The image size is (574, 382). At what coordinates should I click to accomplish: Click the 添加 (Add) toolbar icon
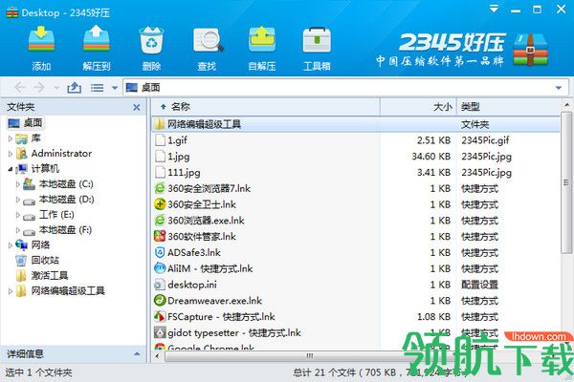click(41, 39)
